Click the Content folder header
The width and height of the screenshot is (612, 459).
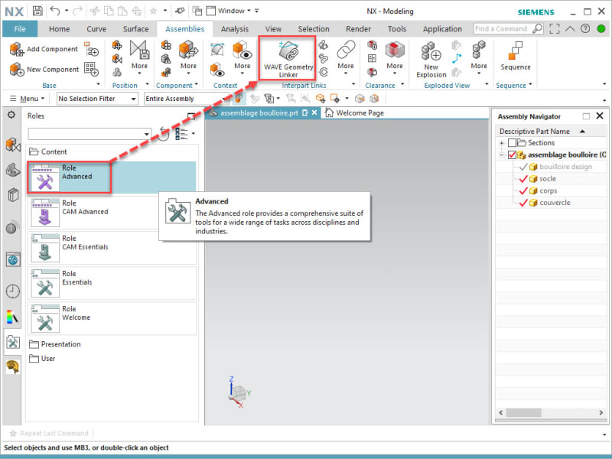(48, 151)
